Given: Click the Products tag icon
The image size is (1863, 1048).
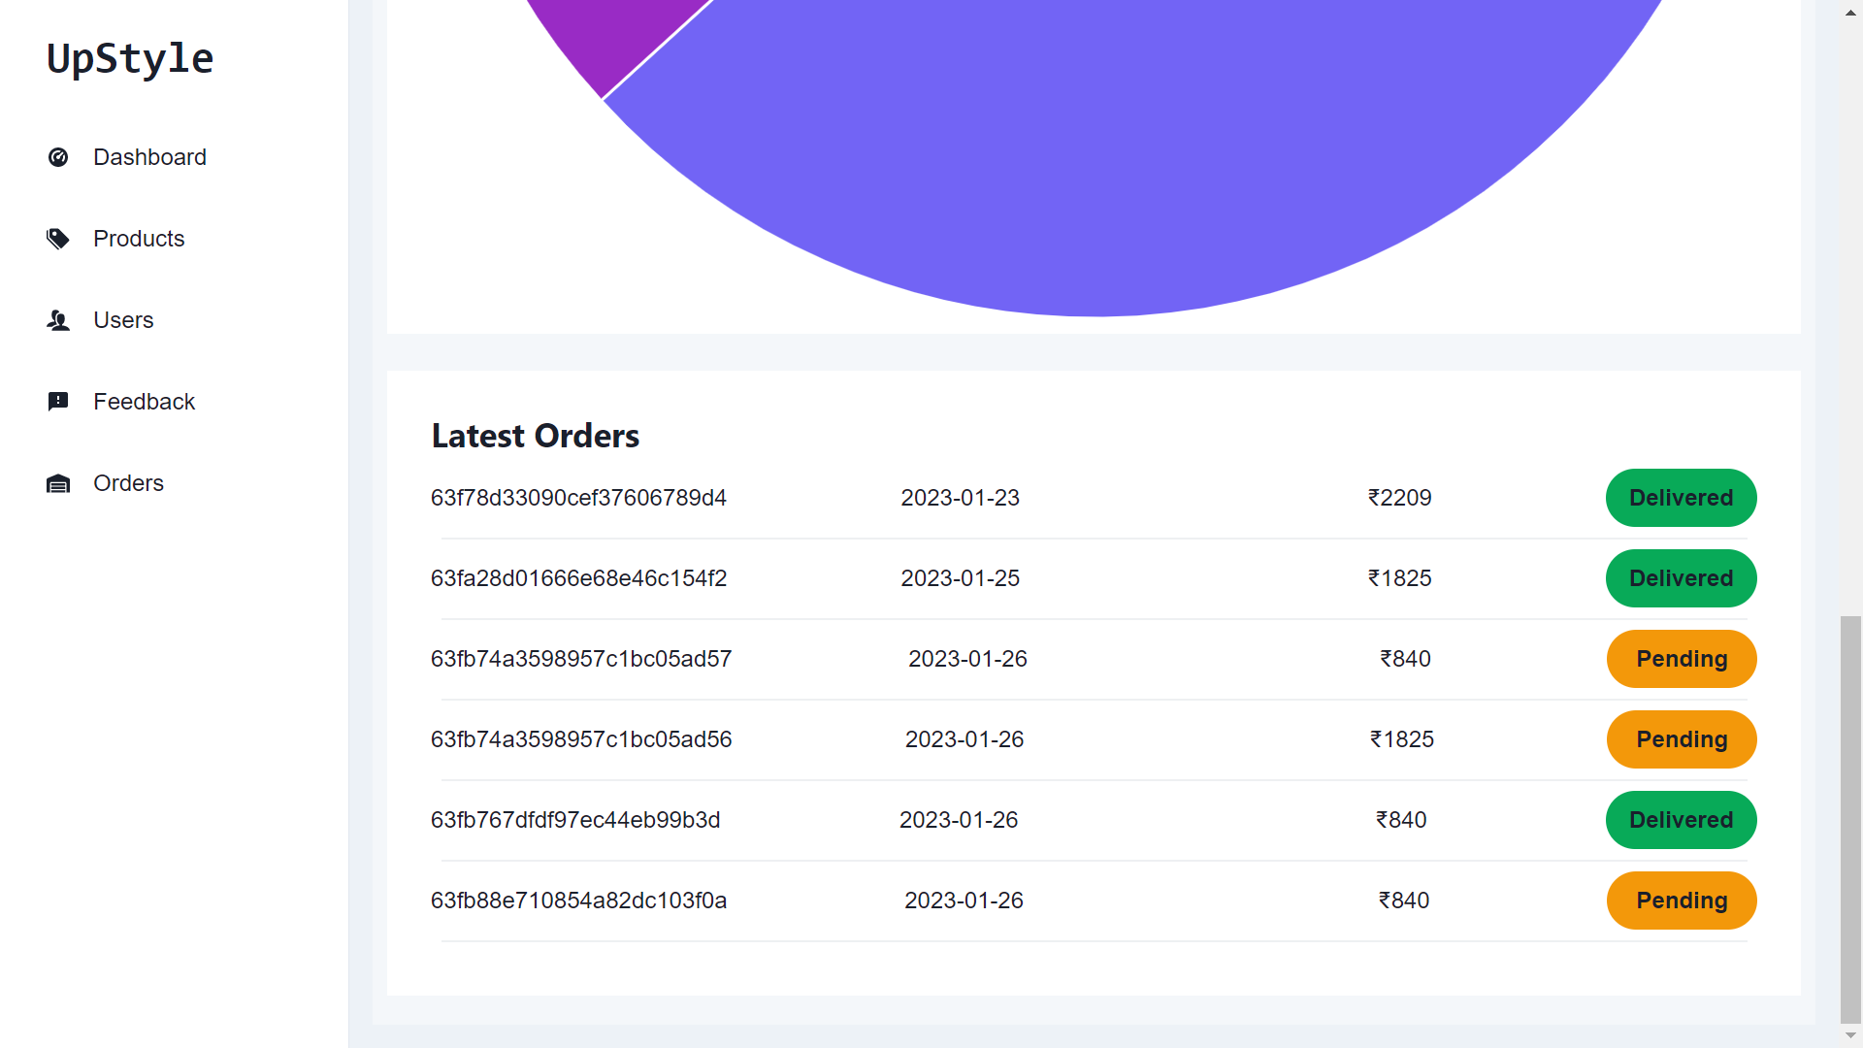Looking at the screenshot, I should pos(58,239).
